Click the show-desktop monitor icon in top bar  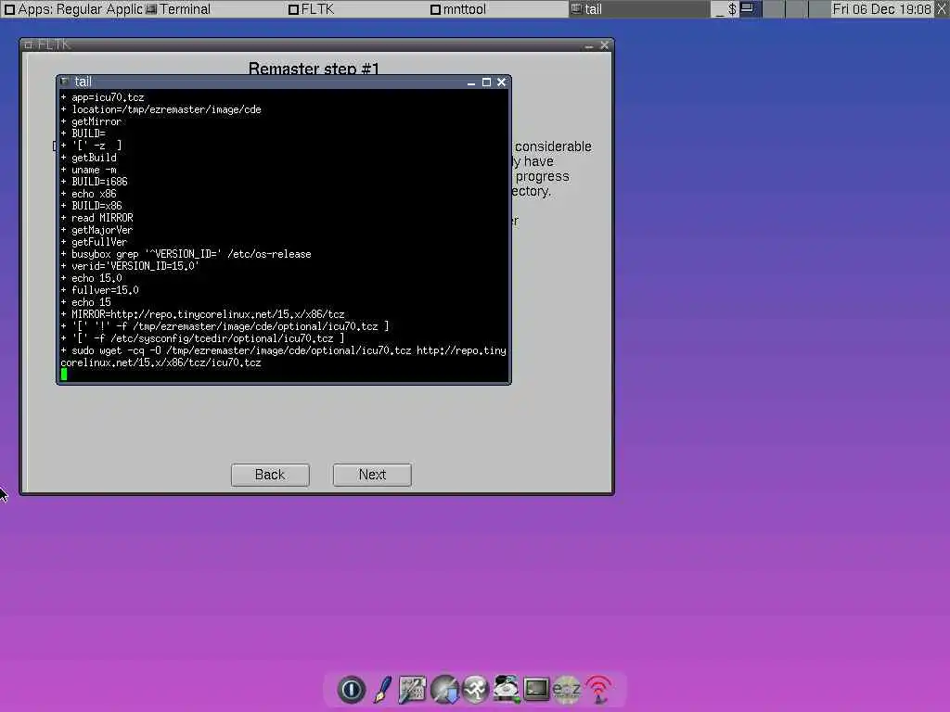pyautogui.click(x=748, y=8)
